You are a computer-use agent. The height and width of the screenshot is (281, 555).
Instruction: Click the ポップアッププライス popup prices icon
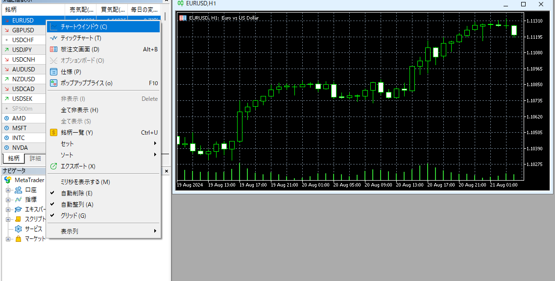pyautogui.click(x=54, y=83)
